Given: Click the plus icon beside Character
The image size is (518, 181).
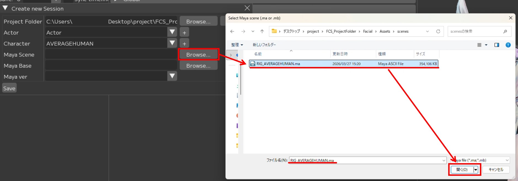Looking at the screenshot, I should [x=184, y=44].
